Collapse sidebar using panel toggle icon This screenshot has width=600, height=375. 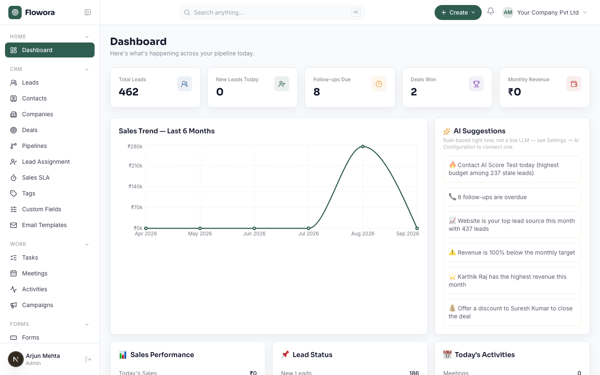[87, 12]
